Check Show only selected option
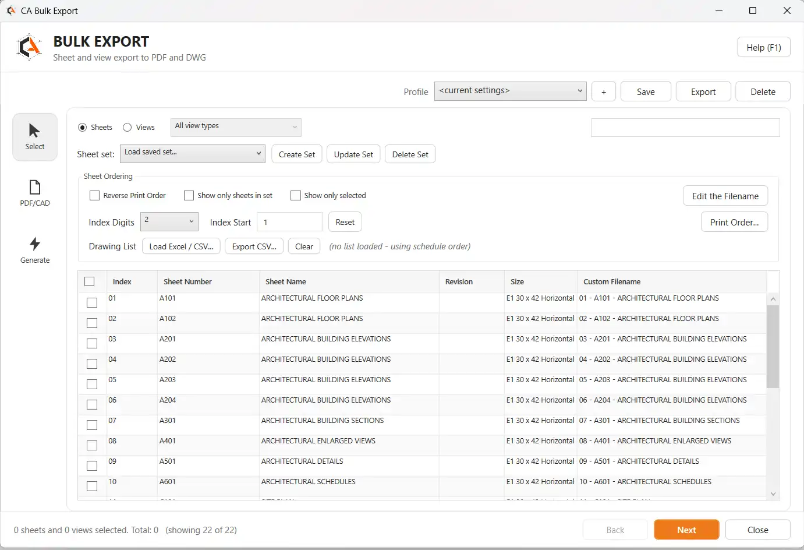The image size is (804, 550). 296,195
